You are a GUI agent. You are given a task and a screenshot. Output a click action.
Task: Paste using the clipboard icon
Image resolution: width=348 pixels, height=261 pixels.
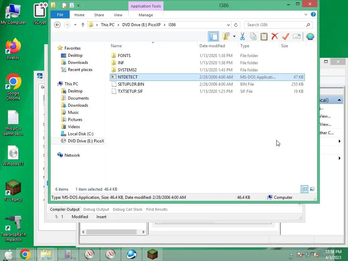[264, 36]
